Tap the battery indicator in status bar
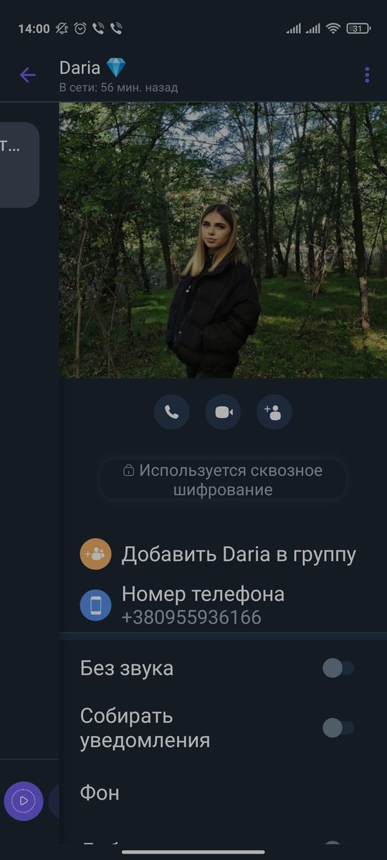 [358, 29]
